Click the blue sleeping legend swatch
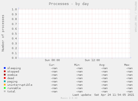Viewport: 138px width, 101px height. [x=5, y=68]
